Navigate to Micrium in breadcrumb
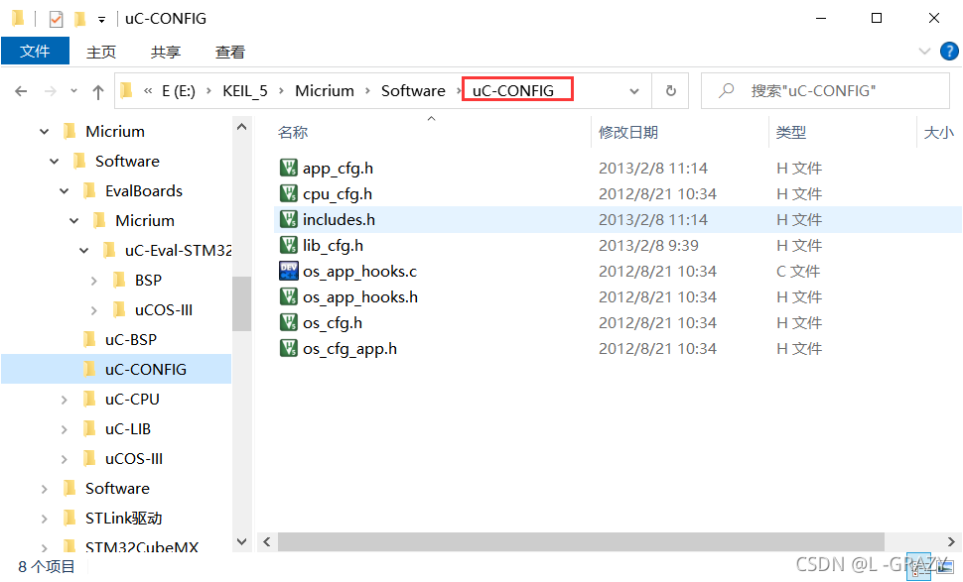 325,91
